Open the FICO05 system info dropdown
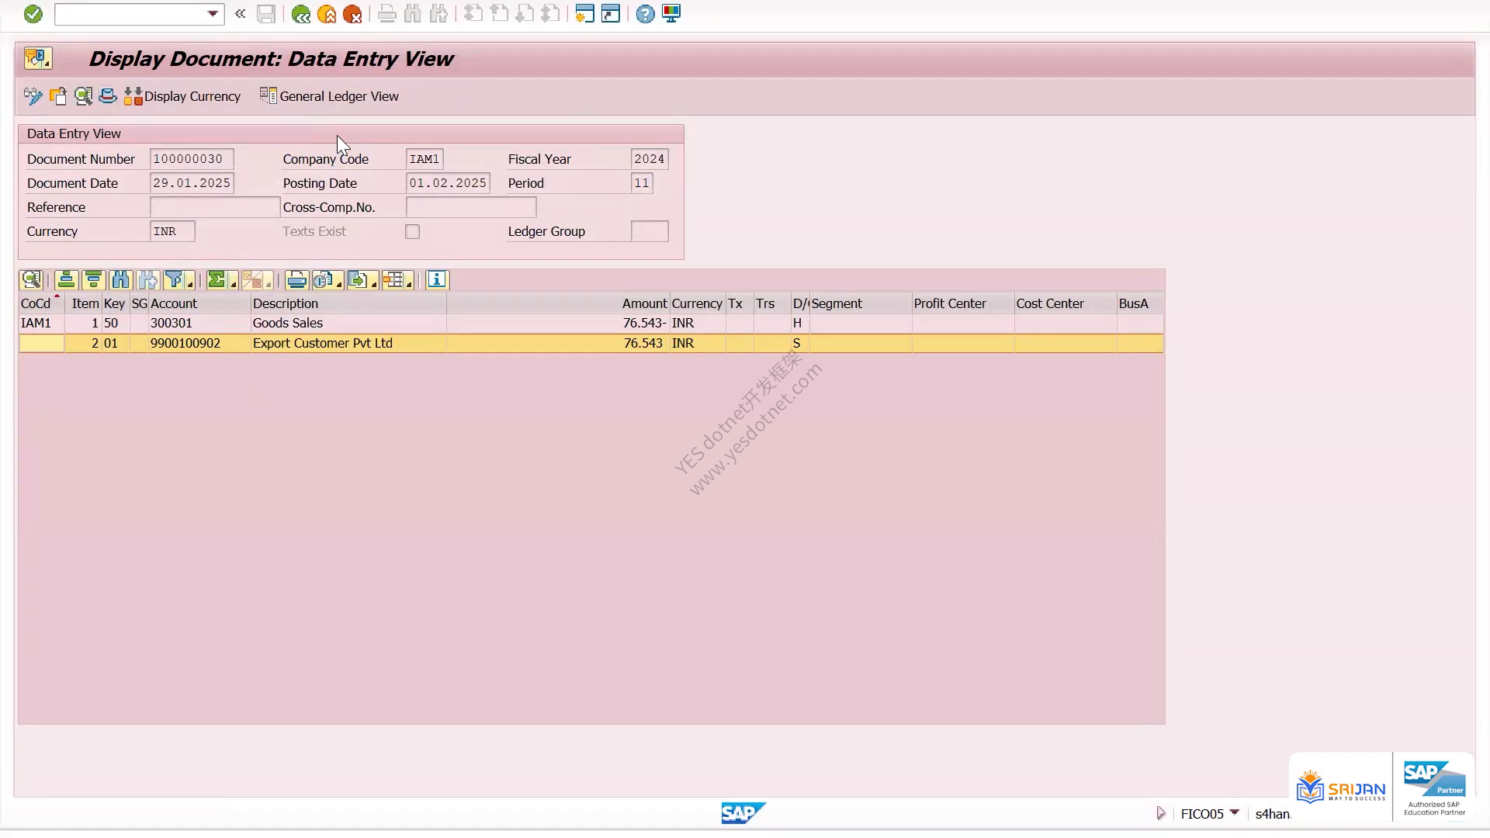The height and width of the screenshot is (838, 1490). click(1234, 813)
